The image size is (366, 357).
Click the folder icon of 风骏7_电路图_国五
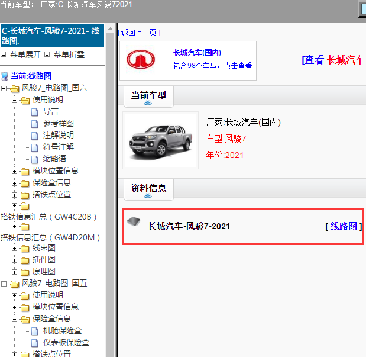(x=14, y=284)
